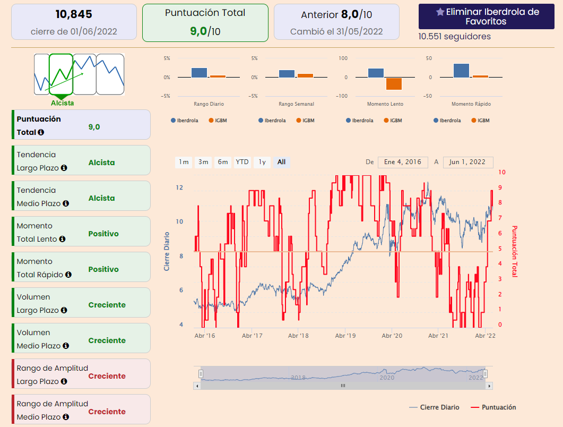Click Eliminar Iberdrola de Favoritos button

[487, 16]
